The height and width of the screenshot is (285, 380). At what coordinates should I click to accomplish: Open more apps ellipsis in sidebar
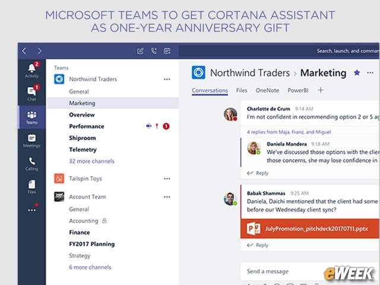tap(31, 210)
